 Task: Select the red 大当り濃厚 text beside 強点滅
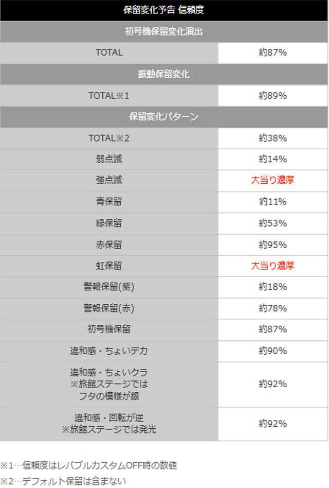(272, 180)
